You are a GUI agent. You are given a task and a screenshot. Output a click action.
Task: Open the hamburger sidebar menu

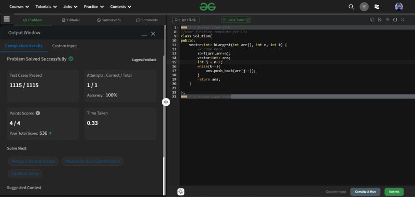click(x=7, y=19)
